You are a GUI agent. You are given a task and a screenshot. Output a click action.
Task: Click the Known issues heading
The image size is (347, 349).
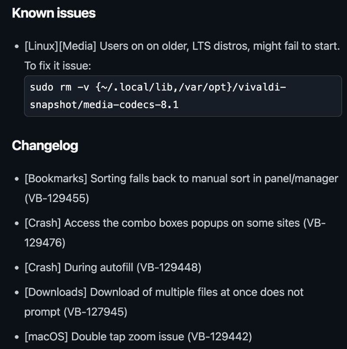pos(54,13)
